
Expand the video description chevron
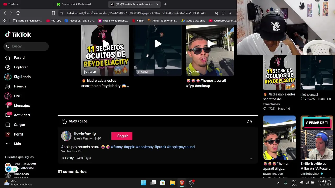[x=251, y=158]
